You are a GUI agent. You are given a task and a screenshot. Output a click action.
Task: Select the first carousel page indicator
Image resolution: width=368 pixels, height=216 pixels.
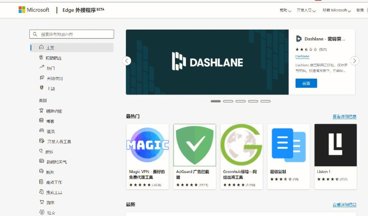[216, 101]
